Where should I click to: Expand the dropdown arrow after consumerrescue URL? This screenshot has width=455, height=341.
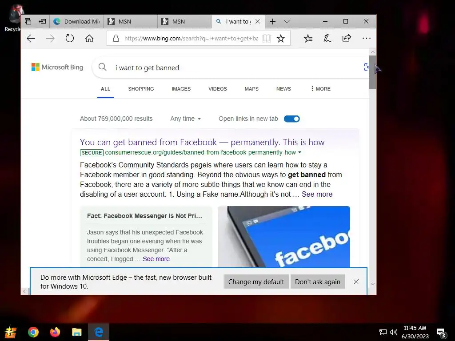point(300,153)
